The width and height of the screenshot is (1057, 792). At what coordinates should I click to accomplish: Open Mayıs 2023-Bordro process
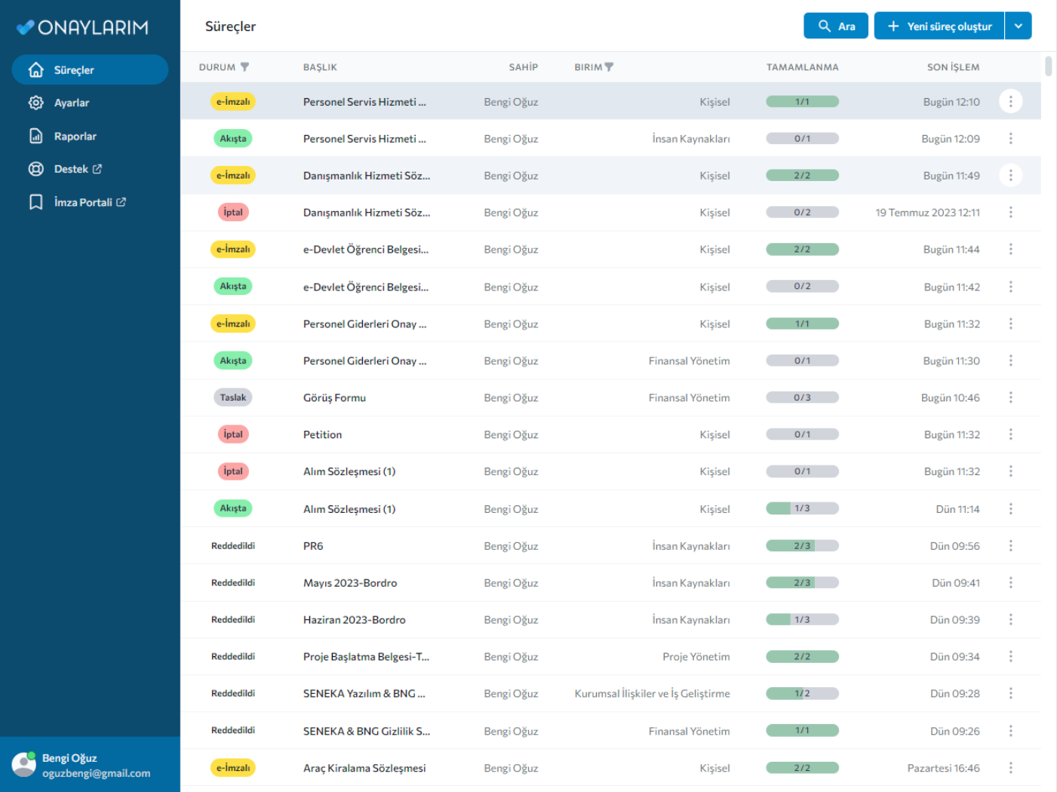pyautogui.click(x=350, y=583)
